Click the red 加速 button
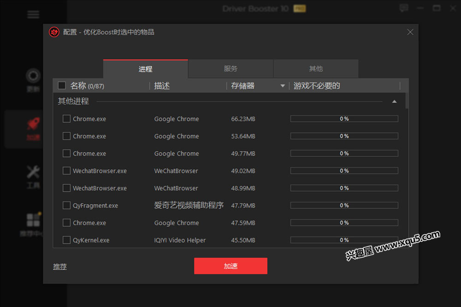This screenshot has width=461, height=307. click(230, 266)
